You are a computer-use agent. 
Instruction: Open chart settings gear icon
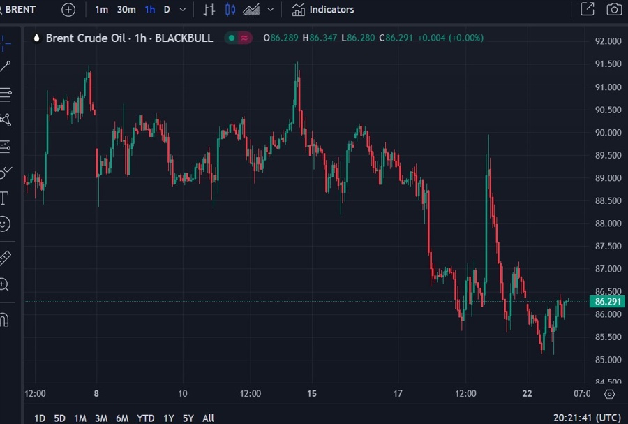[x=610, y=394]
